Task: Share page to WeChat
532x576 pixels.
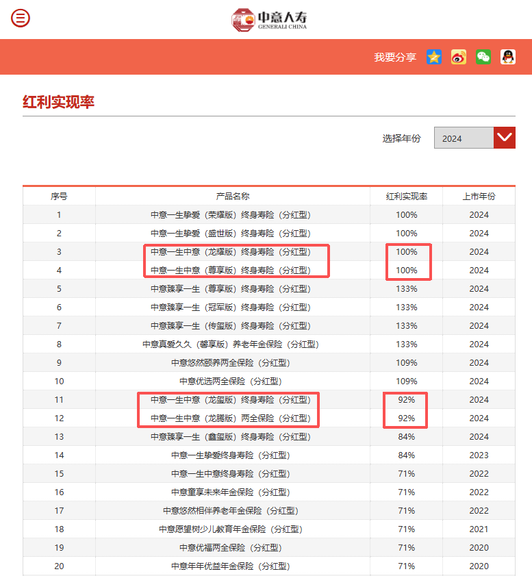Action: pos(483,57)
